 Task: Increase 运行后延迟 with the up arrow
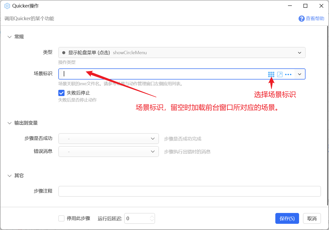(x=152, y=216)
